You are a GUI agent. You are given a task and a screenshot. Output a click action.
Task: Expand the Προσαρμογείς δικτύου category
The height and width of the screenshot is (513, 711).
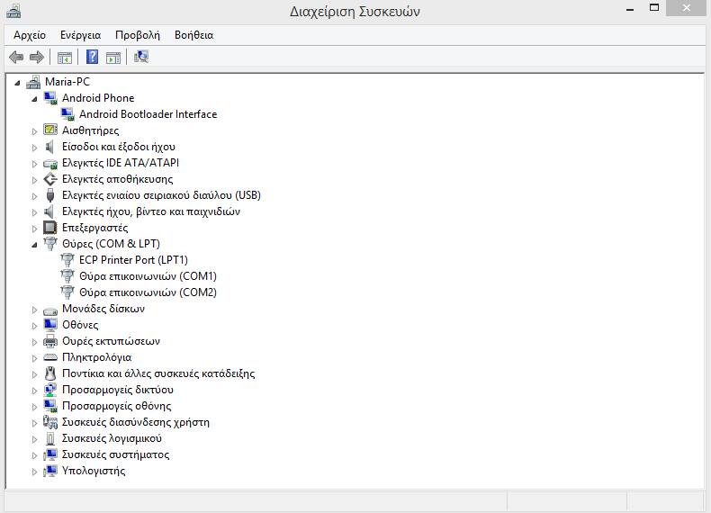[x=35, y=390]
